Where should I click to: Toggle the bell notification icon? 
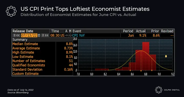[70, 35]
